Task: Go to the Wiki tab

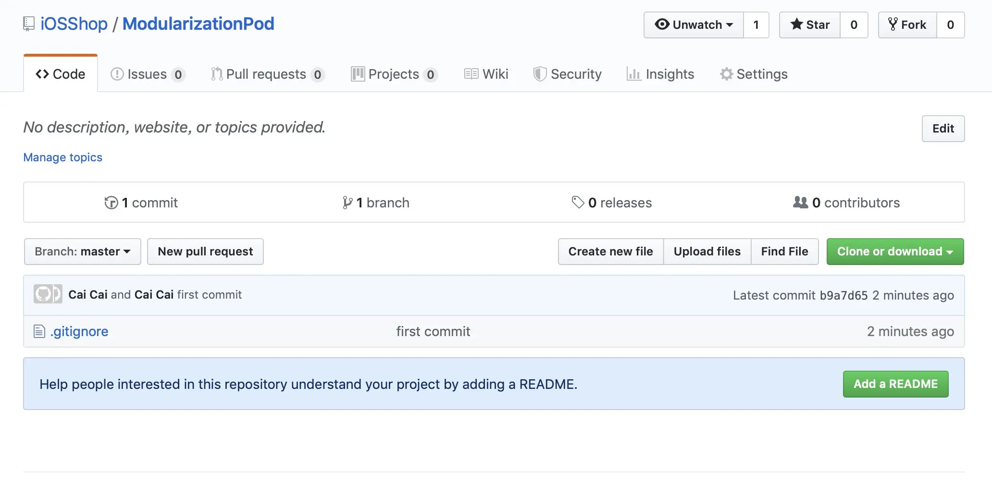Action: click(486, 74)
